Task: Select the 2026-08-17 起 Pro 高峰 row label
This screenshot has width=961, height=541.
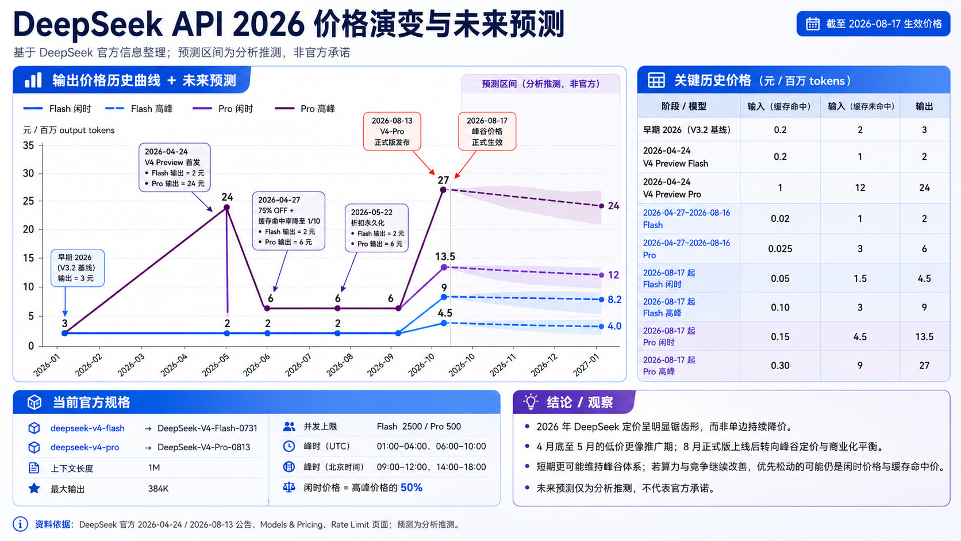Action: point(669,366)
